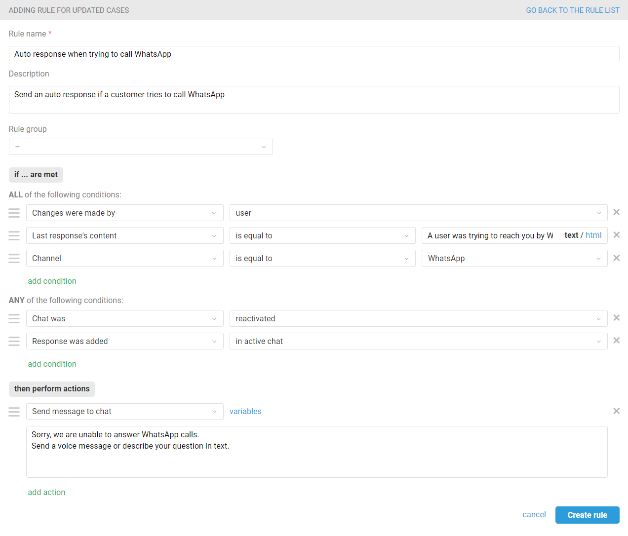Click into the Rule name input field

pos(314,54)
